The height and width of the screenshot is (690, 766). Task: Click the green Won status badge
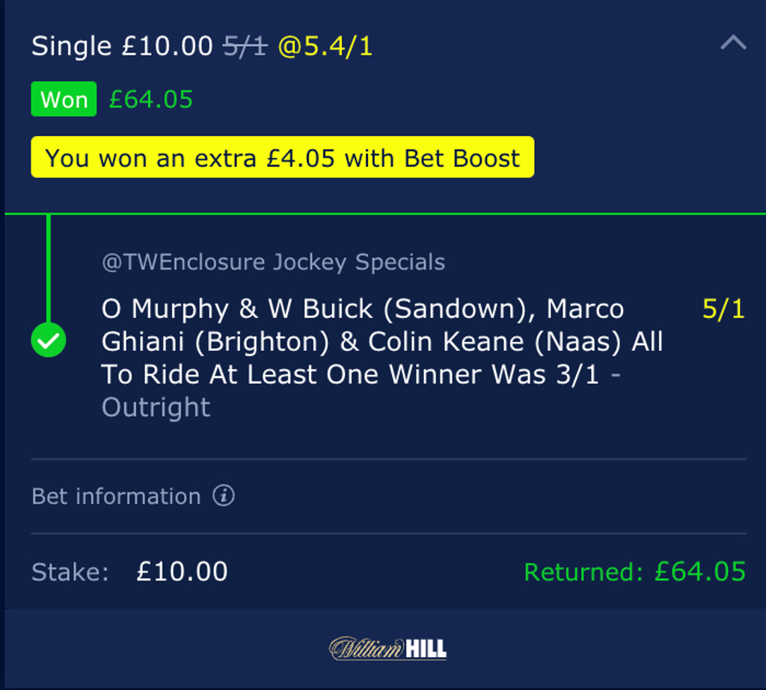point(64,100)
